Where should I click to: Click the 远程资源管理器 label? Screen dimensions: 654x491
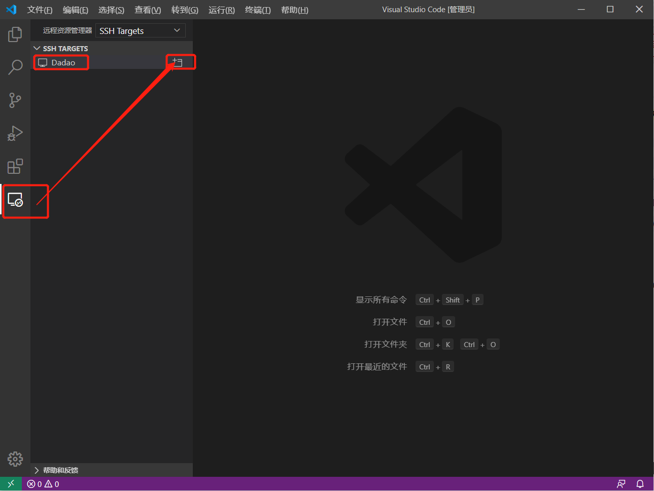click(67, 30)
